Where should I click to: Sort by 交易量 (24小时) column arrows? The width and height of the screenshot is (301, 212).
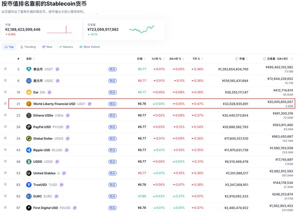(x=292, y=59)
